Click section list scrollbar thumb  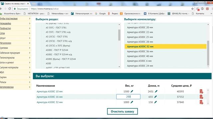[x=119, y=35]
